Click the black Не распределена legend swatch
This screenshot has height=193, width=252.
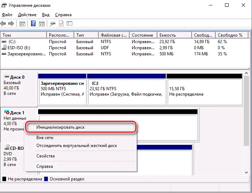coord(4,179)
